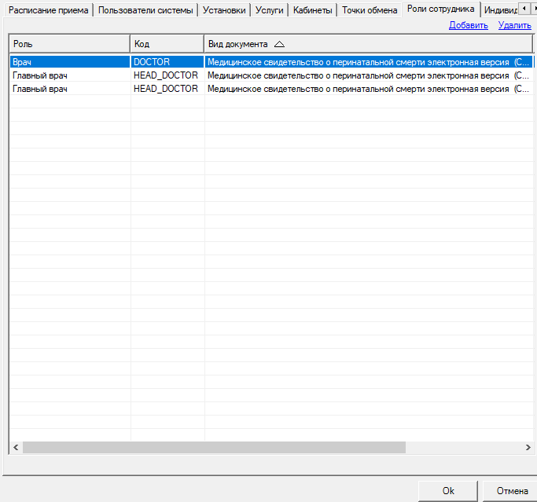Screen dimensions: 537x502
Task: Open the Установки tab
Action: pyautogui.click(x=224, y=10)
